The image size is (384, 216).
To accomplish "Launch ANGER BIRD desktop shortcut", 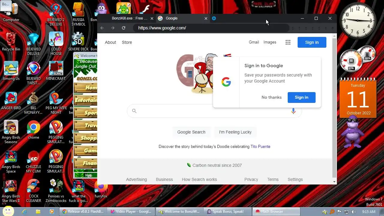I will coord(11,100).
